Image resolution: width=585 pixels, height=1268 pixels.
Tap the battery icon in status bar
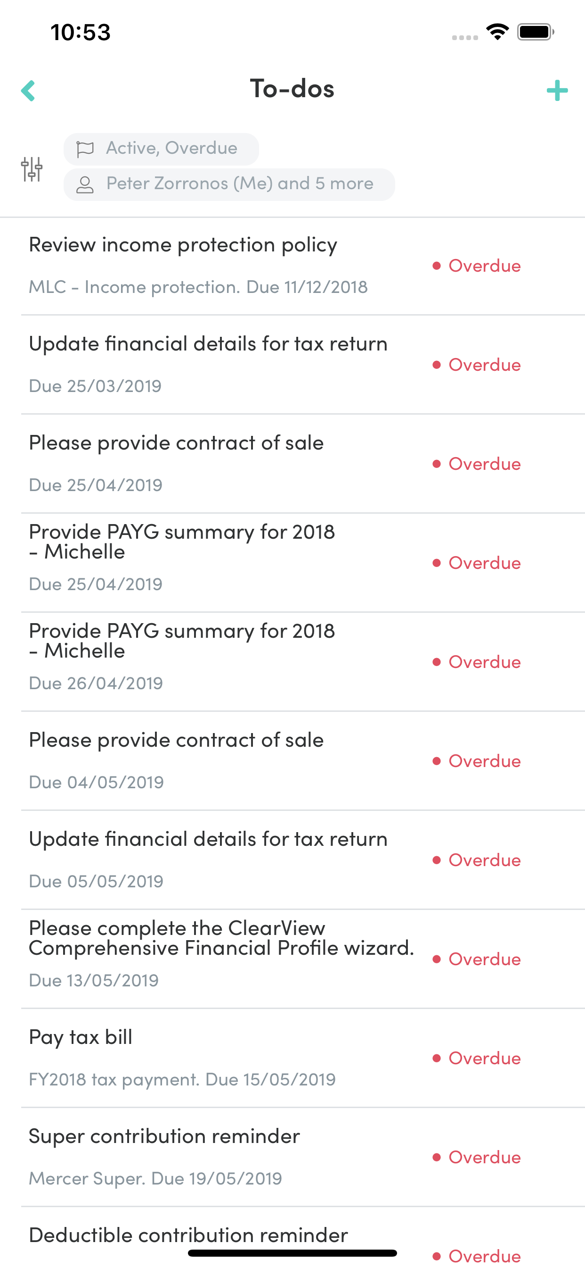tap(536, 32)
